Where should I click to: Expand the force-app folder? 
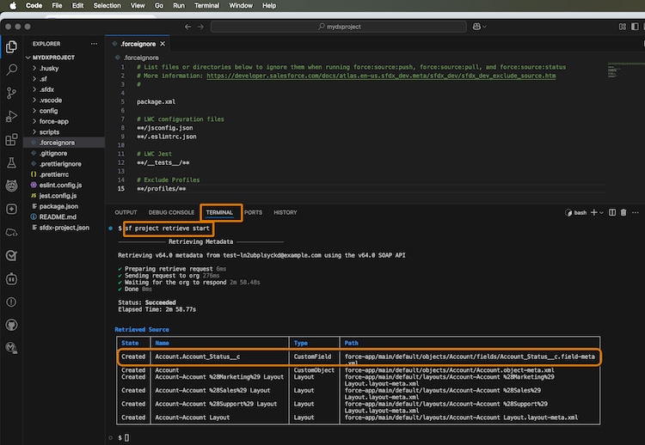[x=54, y=122]
